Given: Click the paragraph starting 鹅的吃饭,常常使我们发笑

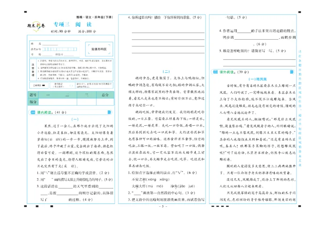Looking at the screenshot, I should (x=166, y=139).
